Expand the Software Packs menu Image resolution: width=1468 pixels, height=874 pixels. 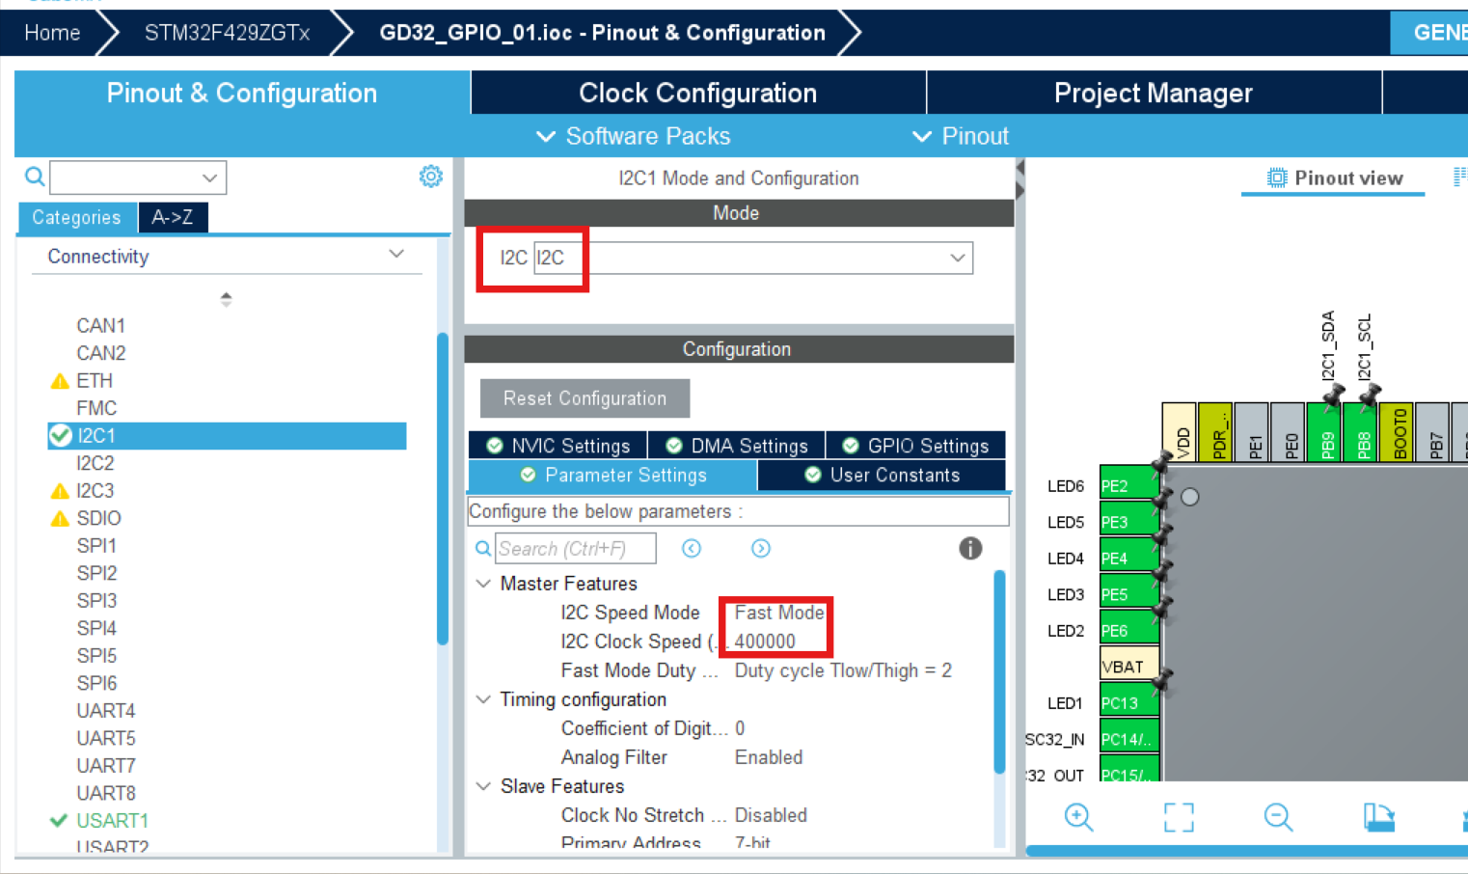tap(633, 136)
